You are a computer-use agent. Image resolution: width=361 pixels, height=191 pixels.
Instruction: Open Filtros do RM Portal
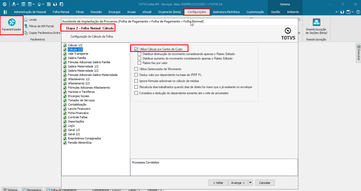coord(39,26)
